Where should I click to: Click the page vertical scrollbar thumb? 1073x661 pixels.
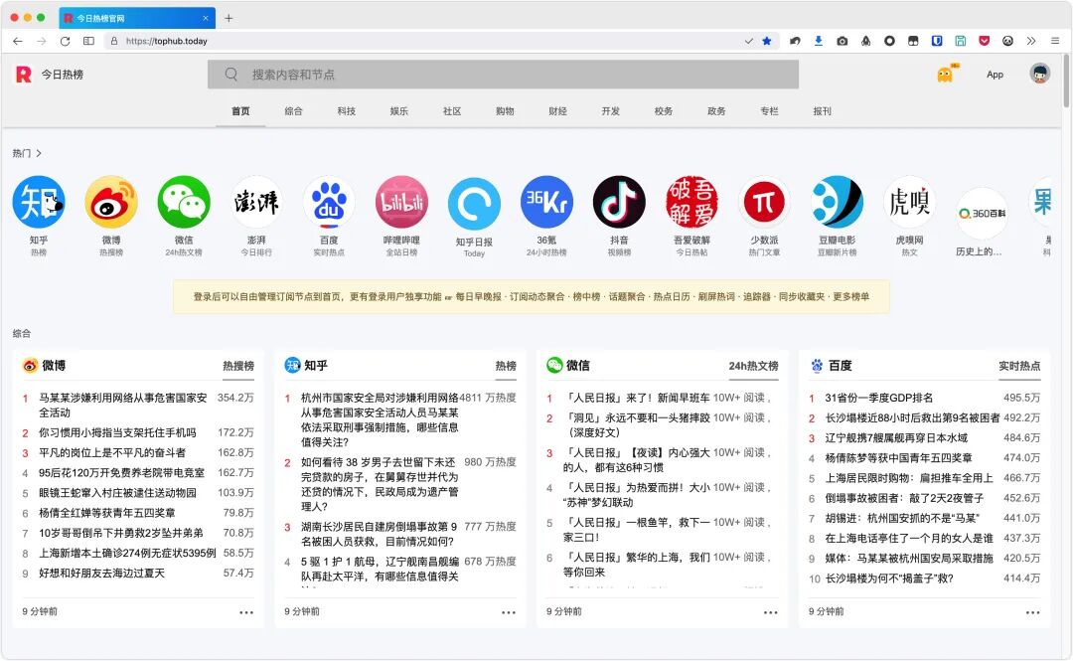tap(1066, 81)
